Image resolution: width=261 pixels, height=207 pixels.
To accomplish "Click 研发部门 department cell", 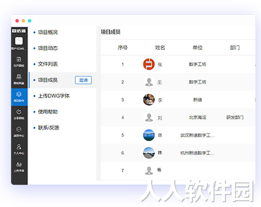I will coord(235,117).
